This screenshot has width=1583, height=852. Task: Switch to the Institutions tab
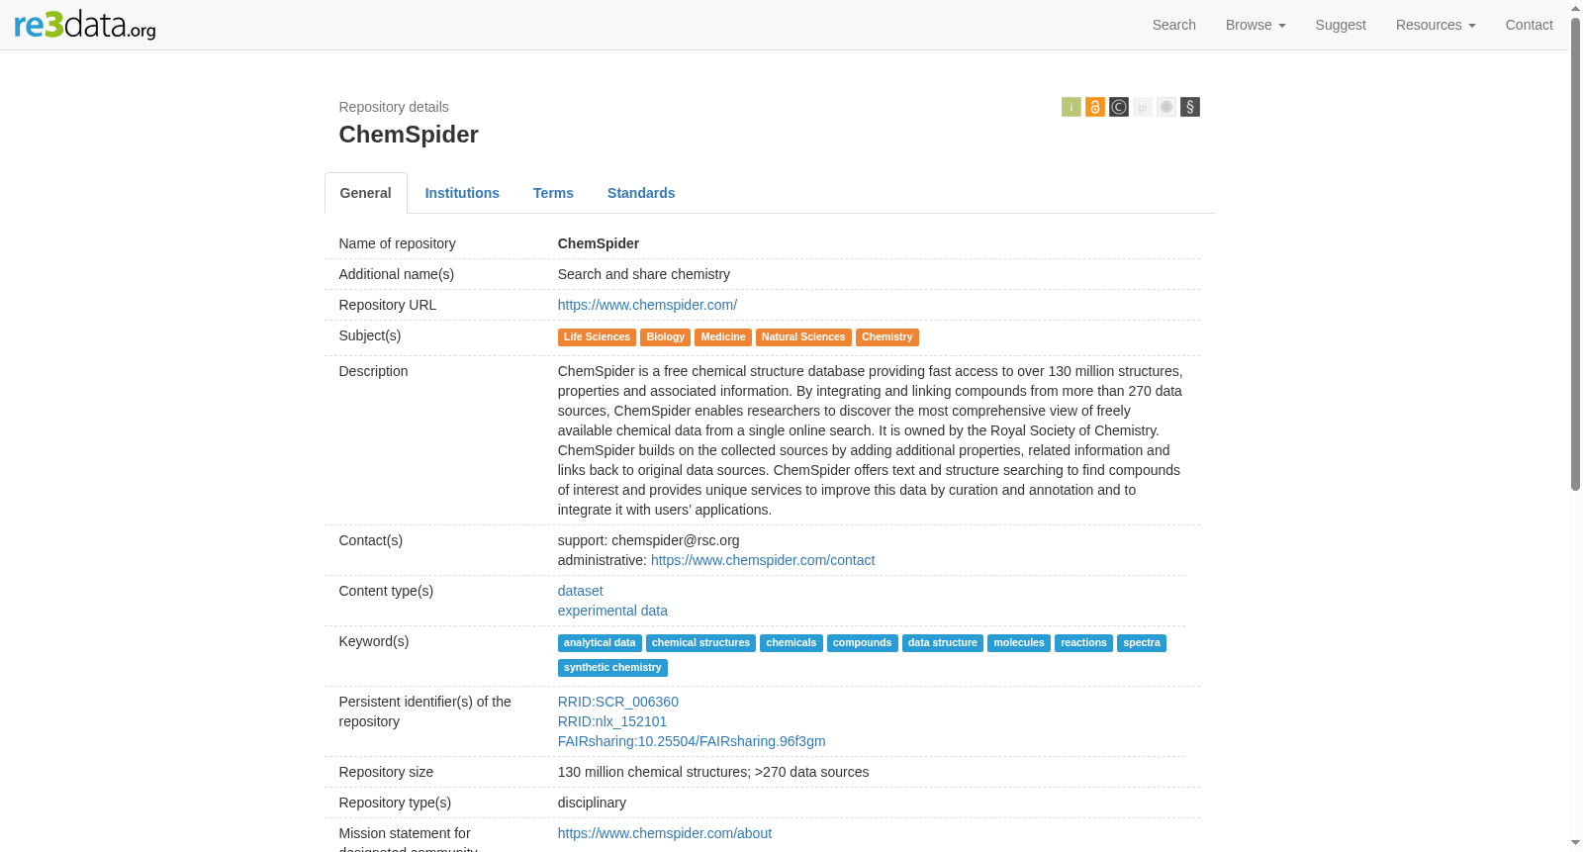click(462, 193)
